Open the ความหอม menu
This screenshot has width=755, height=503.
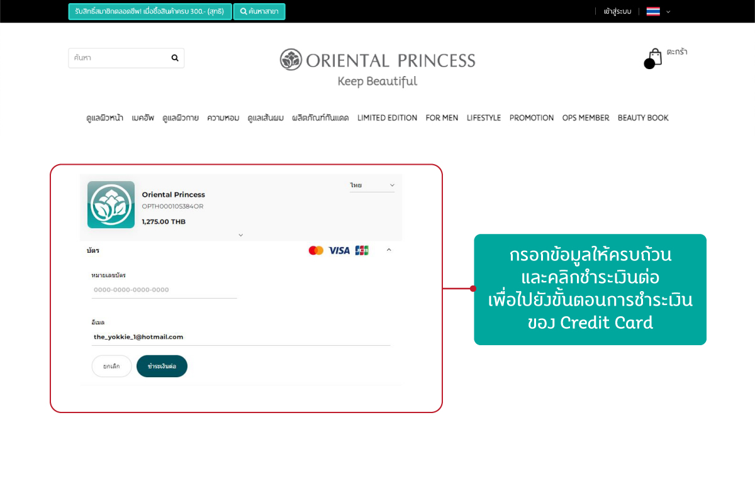click(223, 118)
